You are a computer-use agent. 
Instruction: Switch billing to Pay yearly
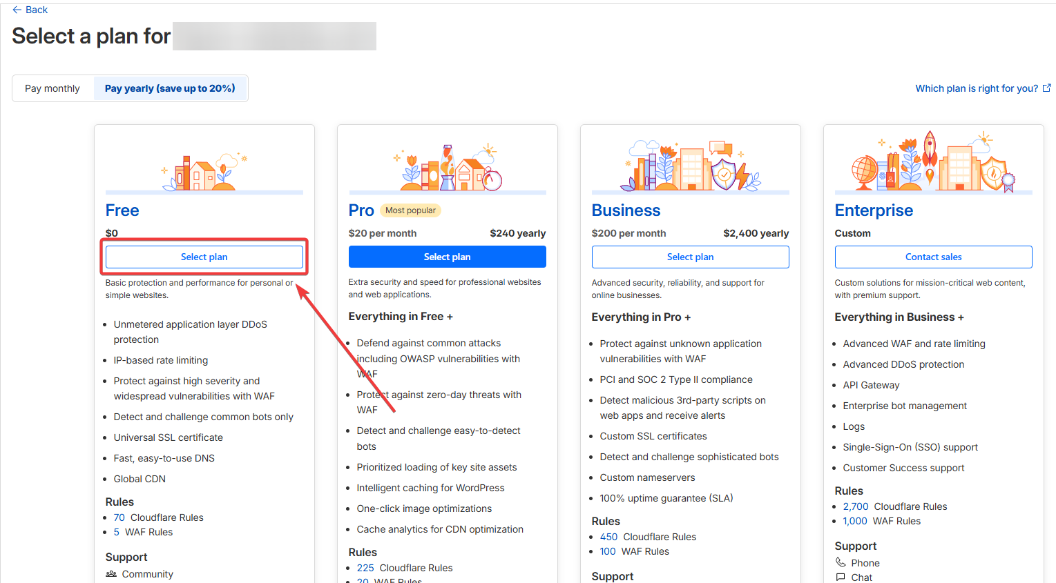[x=170, y=88]
